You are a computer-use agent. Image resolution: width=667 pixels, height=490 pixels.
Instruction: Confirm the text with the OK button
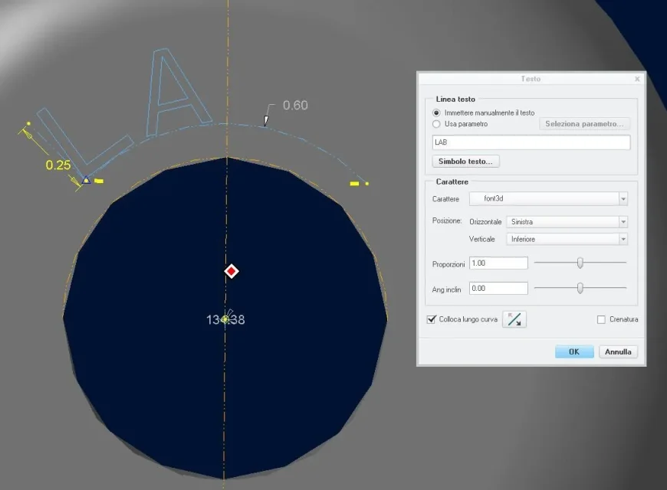pyautogui.click(x=574, y=351)
